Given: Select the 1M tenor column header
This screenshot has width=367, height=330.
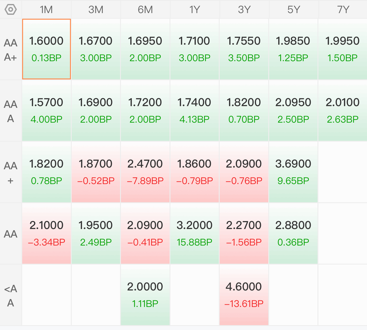Looking at the screenshot, I should tap(46, 10).
